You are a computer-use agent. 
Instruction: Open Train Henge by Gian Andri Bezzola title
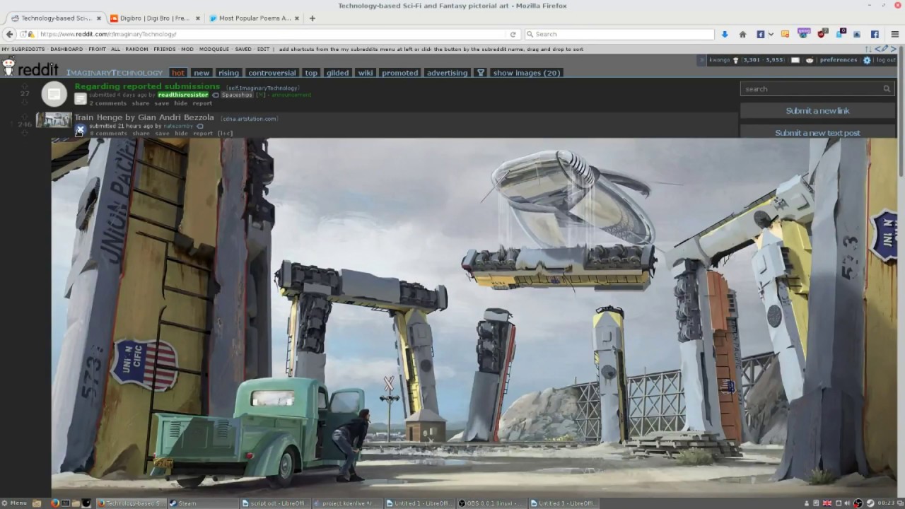pyautogui.click(x=144, y=117)
